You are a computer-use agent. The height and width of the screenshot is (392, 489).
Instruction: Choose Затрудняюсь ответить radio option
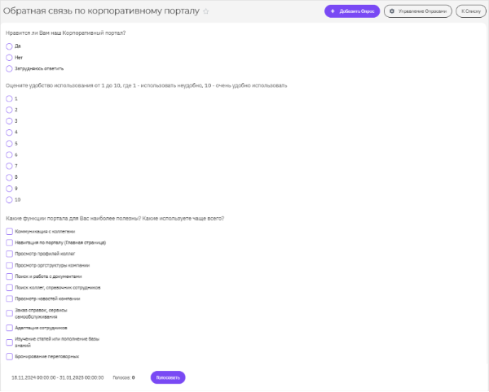(x=9, y=69)
